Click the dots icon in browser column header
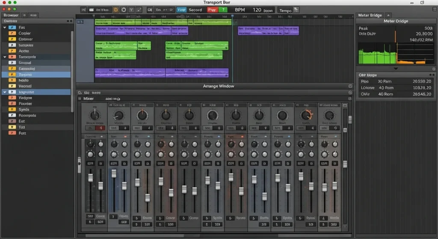 pyautogui.click(x=69, y=21)
